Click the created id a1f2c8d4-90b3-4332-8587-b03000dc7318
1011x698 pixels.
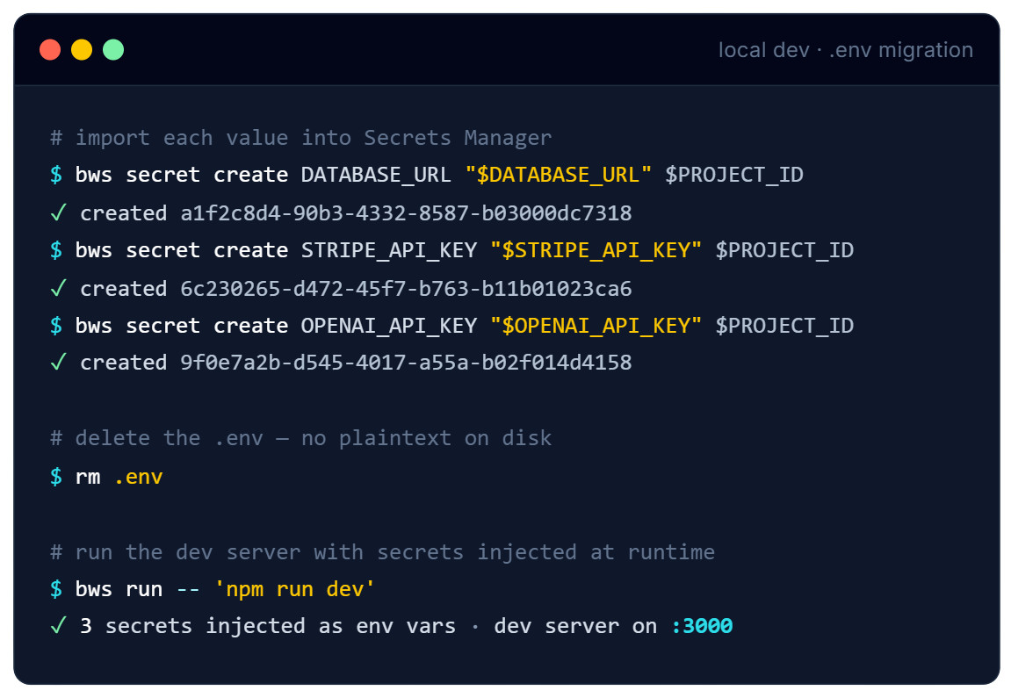(406, 213)
